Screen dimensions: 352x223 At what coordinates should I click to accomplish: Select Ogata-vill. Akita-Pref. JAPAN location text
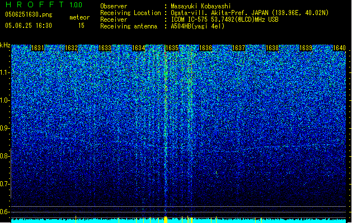point(250,13)
